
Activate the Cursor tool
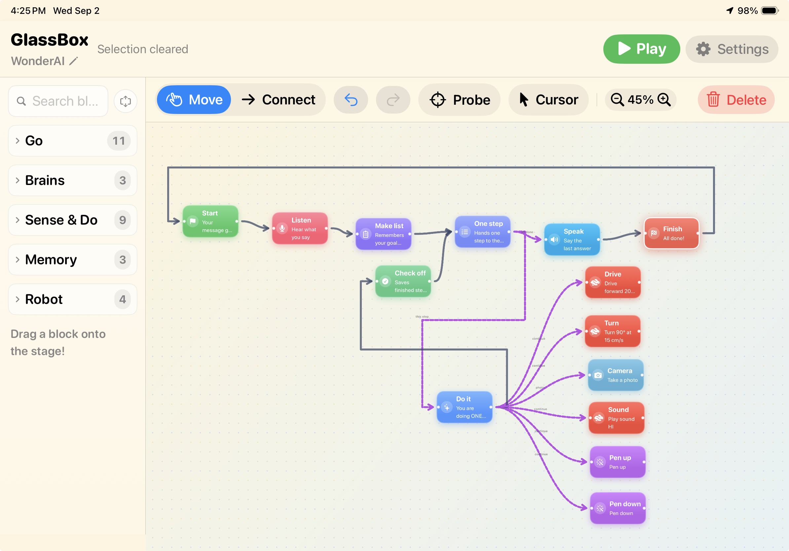549,100
